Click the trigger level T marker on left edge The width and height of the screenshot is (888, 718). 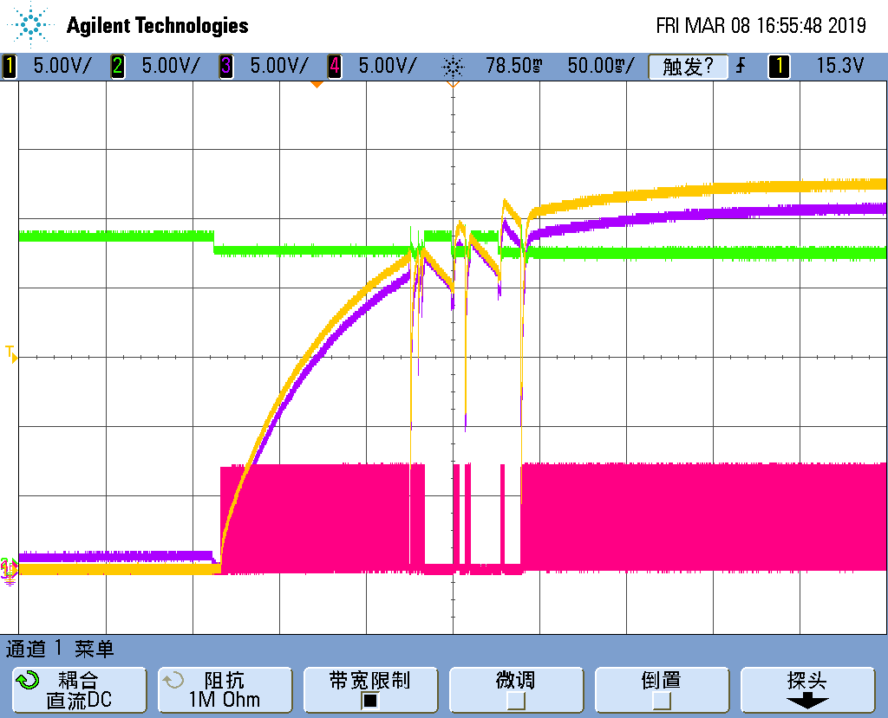(10, 353)
